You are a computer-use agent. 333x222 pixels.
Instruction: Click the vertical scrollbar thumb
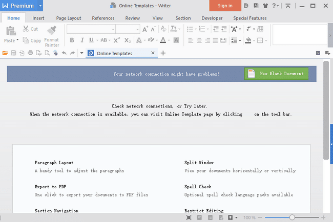coord(326,110)
